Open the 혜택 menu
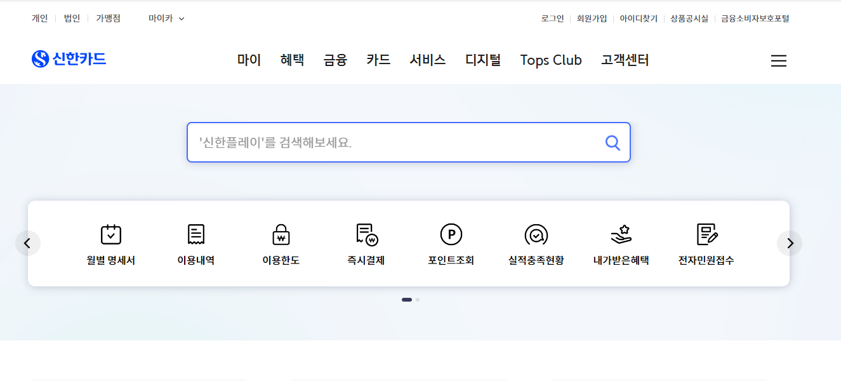841x381 pixels. pyautogui.click(x=292, y=60)
